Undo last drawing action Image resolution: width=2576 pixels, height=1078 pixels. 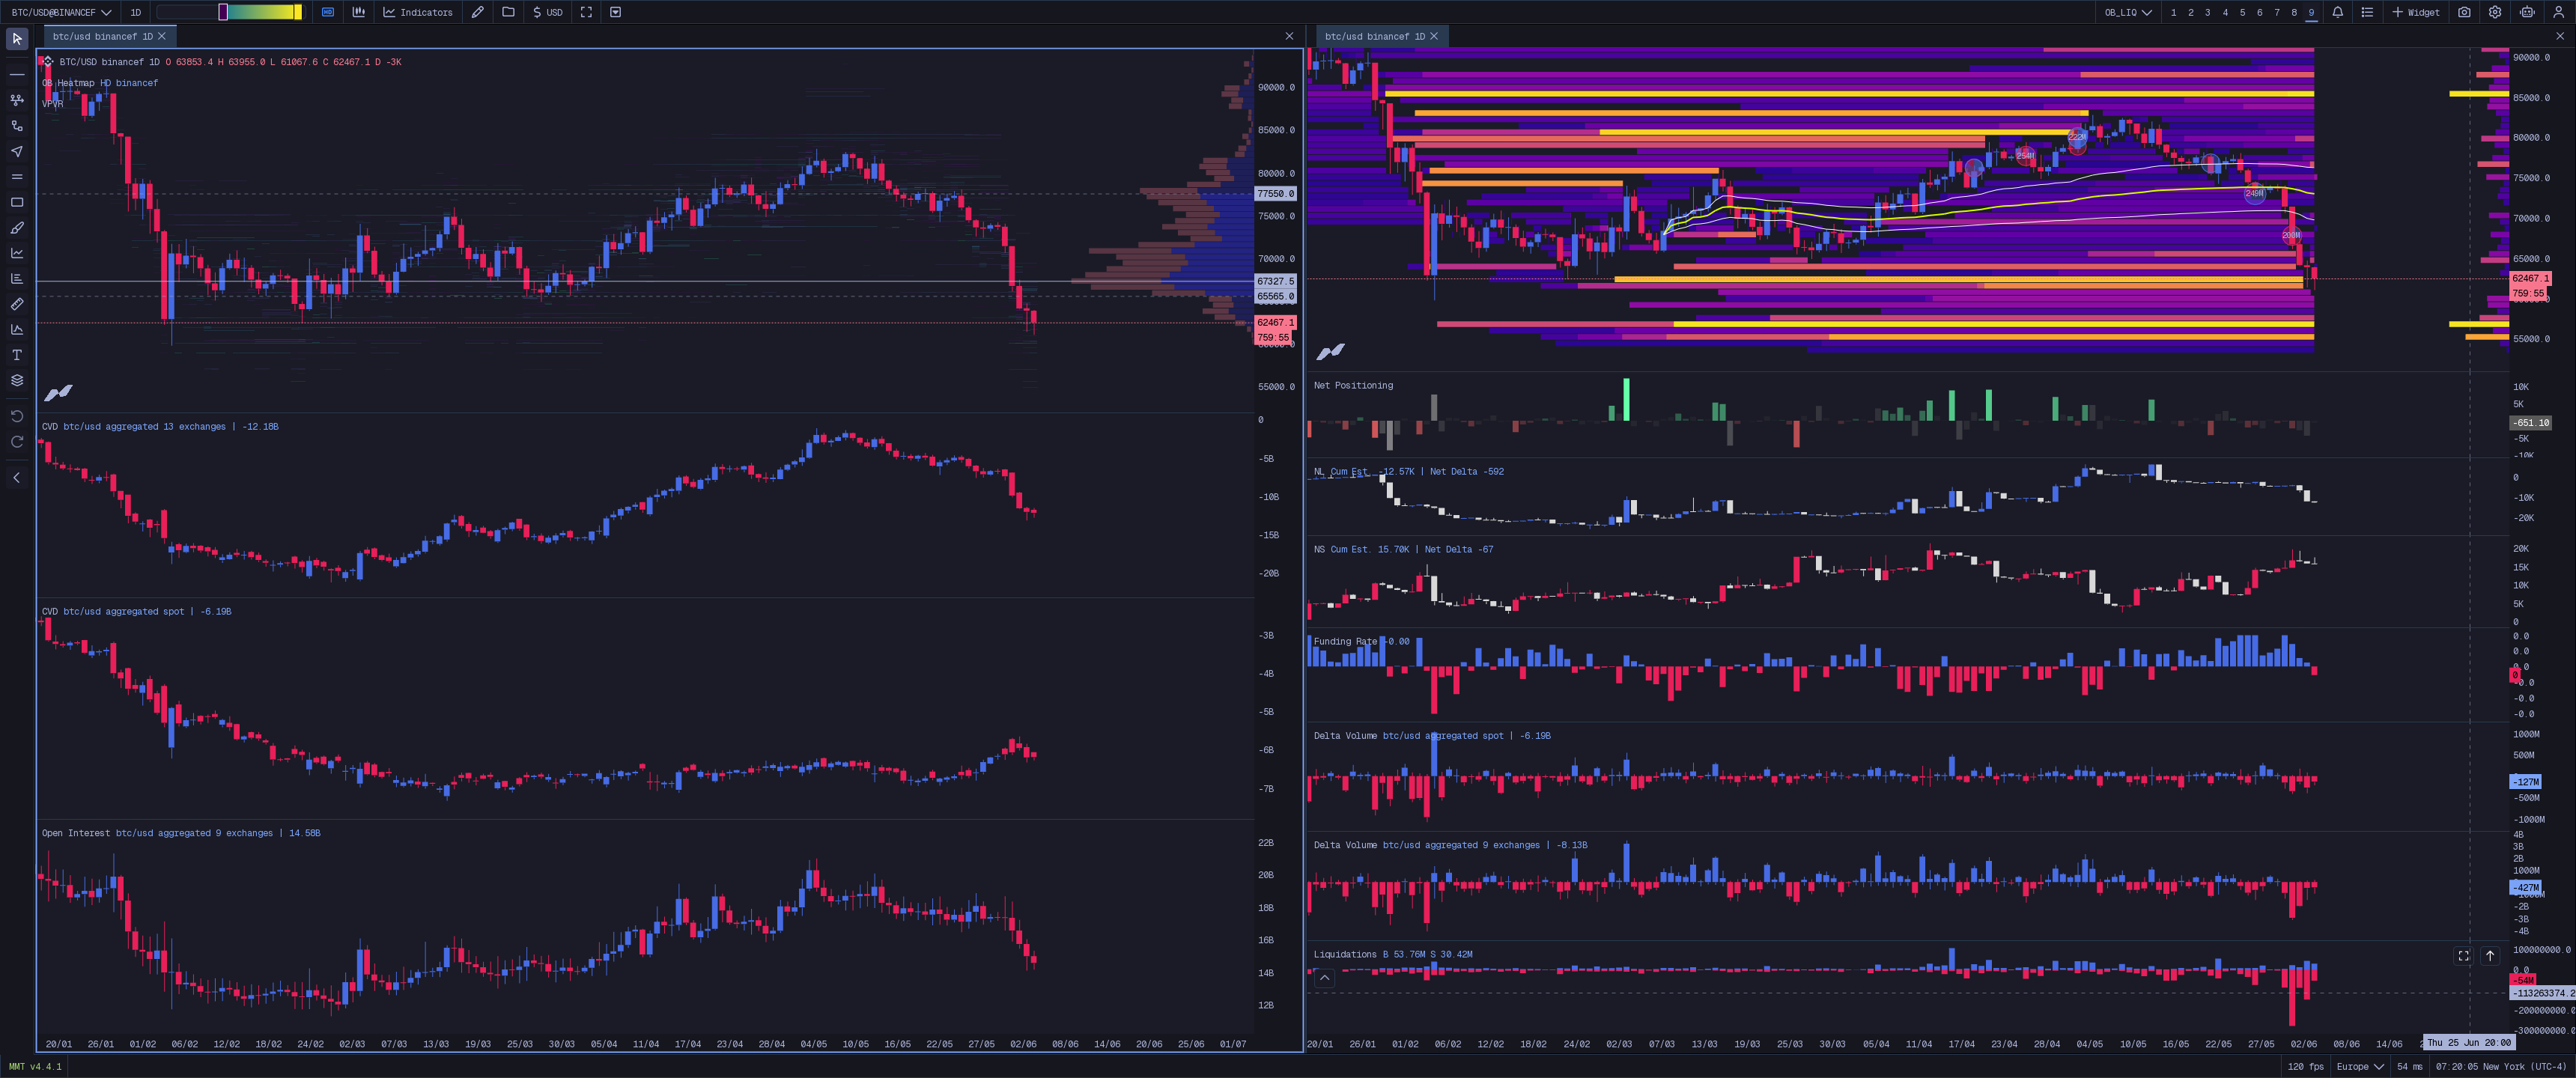(x=17, y=416)
